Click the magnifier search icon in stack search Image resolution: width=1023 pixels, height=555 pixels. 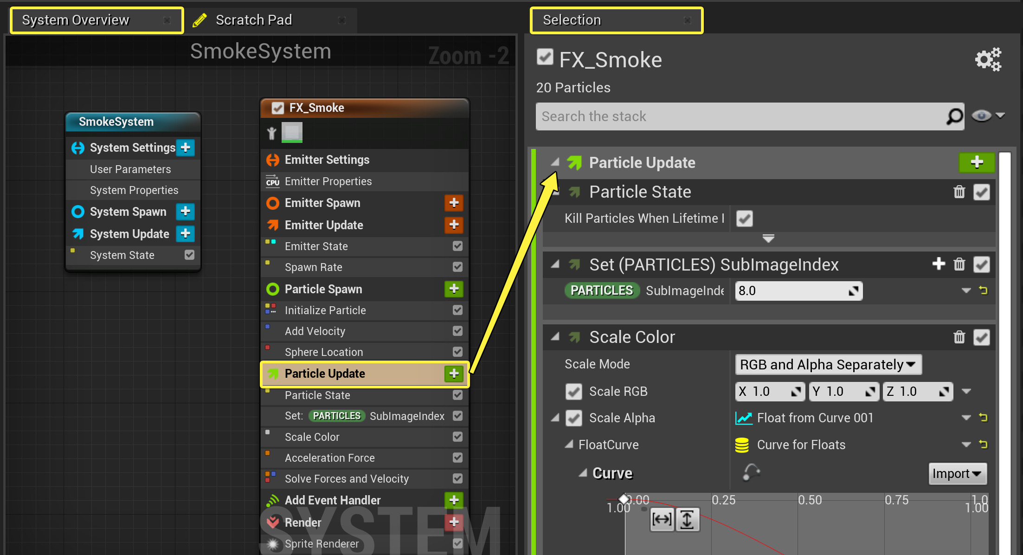(x=954, y=116)
